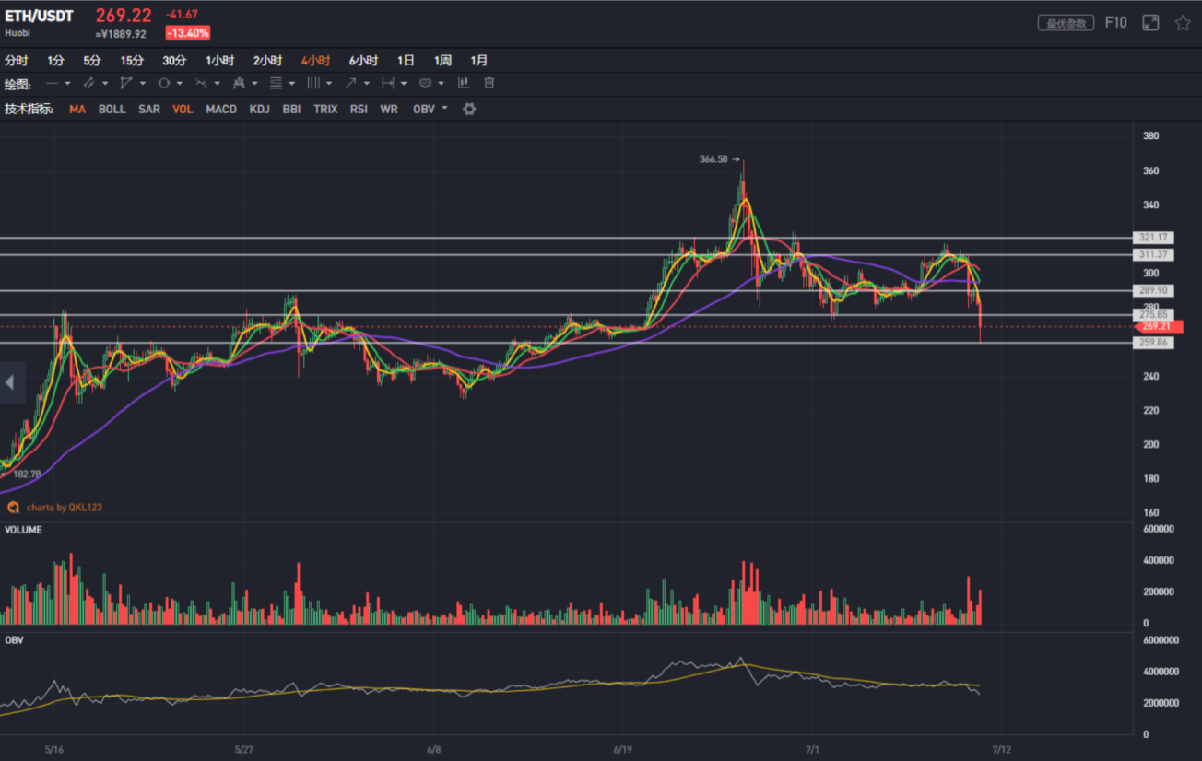The height and width of the screenshot is (761, 1202).
Task: Toggle the WR indicator
Action: click(389, 109)
